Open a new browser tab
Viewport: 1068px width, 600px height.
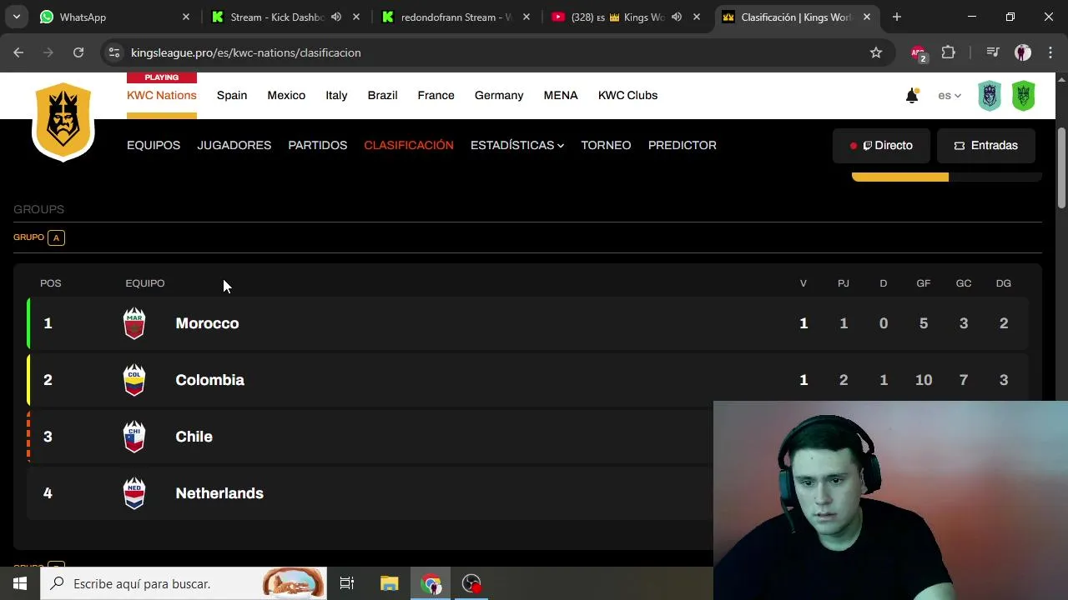click(x=897, y=17)
